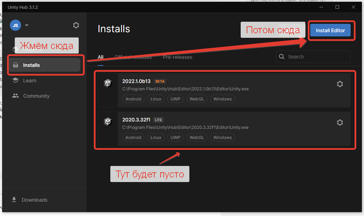This screenshot has width=364, height=216.
Task: Close the Unity Hub window
Action: click(x=353, y=7)
